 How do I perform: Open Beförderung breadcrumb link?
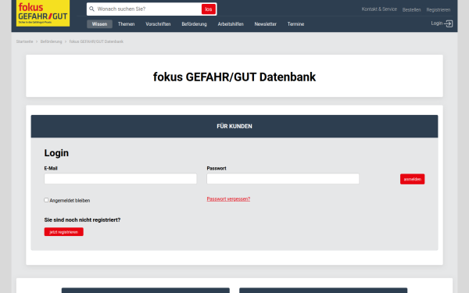pyautogui.click(x=51, y=41)
